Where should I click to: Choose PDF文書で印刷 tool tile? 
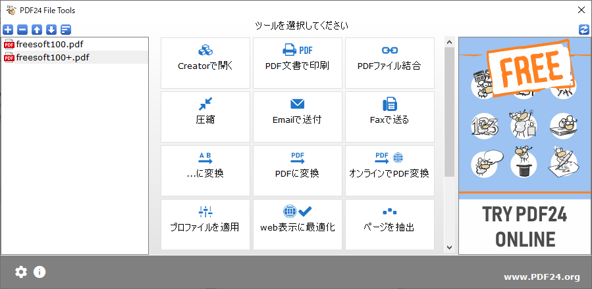(298, 63)
